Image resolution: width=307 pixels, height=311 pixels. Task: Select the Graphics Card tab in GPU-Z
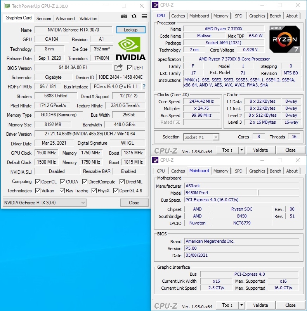point(19,18)
